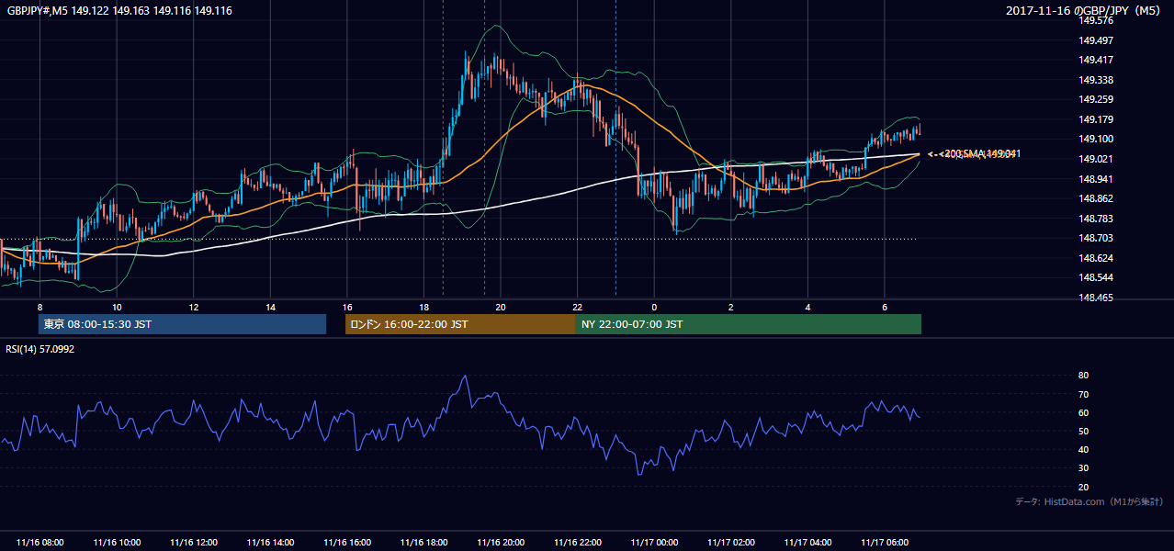This screenshot has width=1174, height=551.
Task: Click the RSI scale value 40
Action: coord(1083,449)
